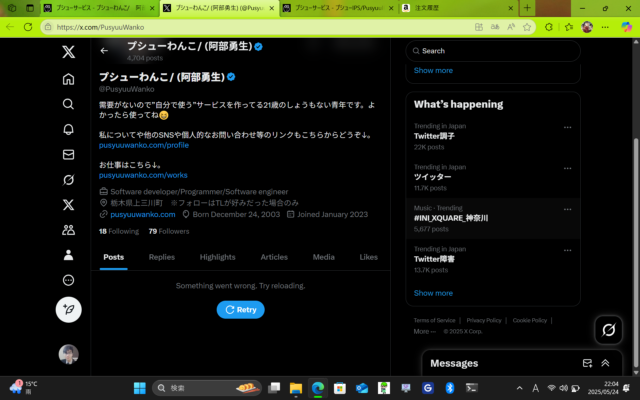Switch to the Replies tab
Image resolution: width=640 pixels, height=400 pixels.
point(162,257)
